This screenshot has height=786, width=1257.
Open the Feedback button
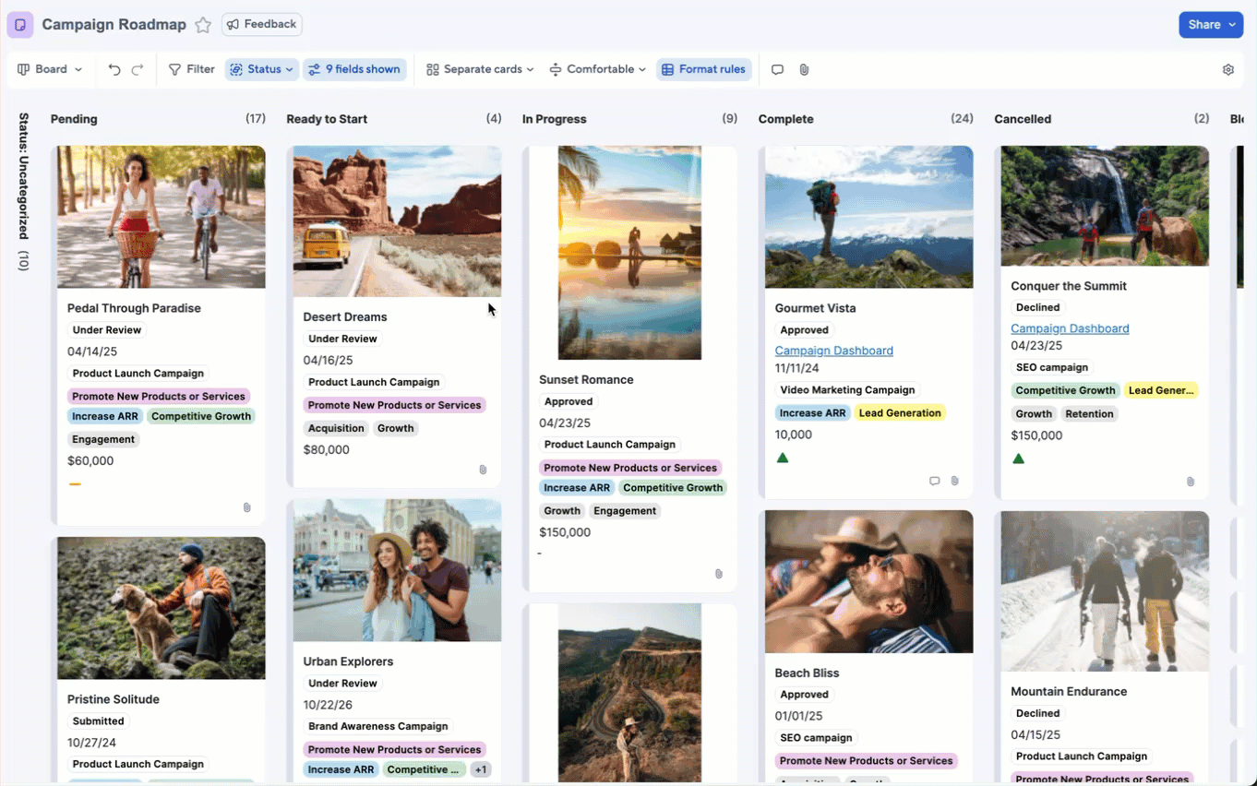(262, 24)
